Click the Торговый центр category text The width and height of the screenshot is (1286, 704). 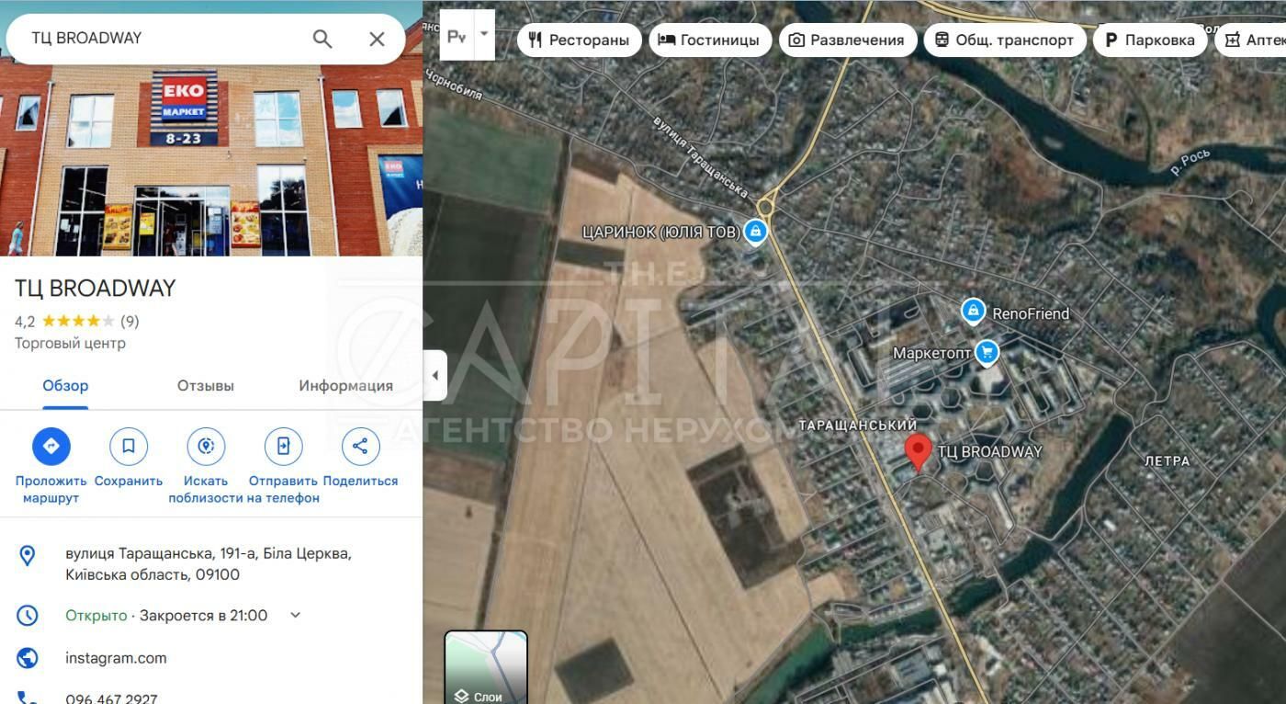[70, 343]
